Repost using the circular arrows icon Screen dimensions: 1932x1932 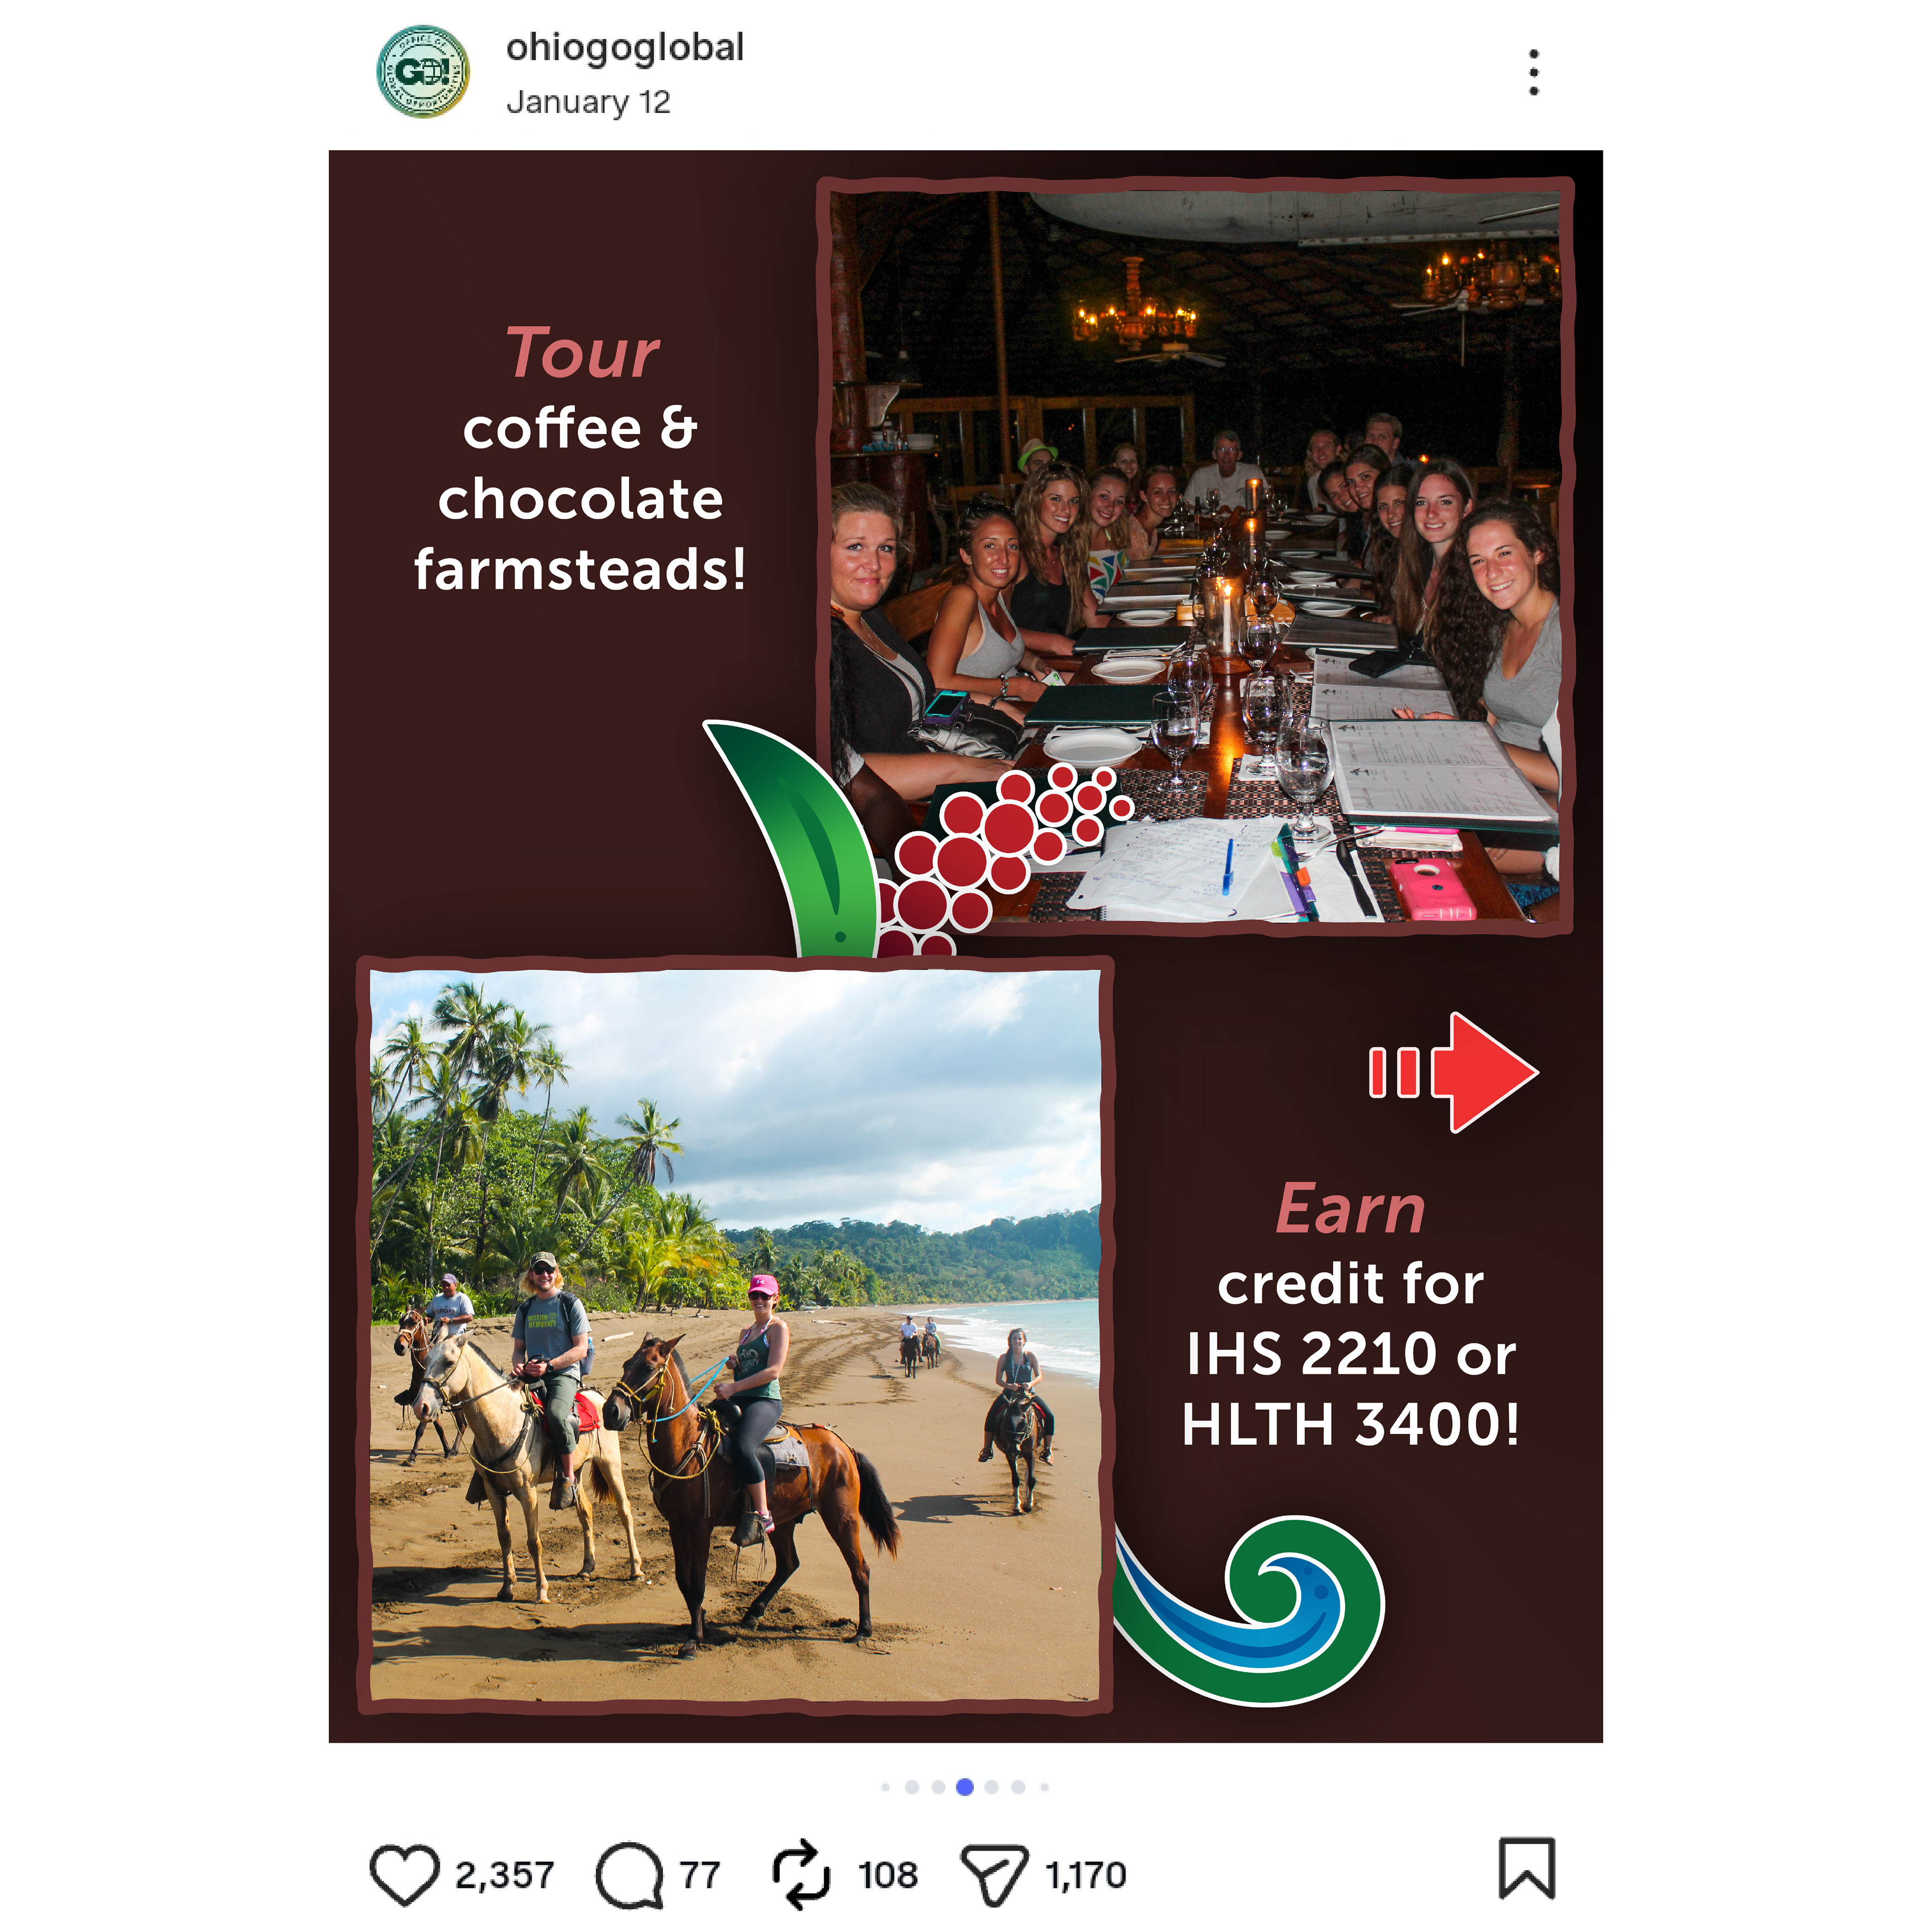[801, 1875]
